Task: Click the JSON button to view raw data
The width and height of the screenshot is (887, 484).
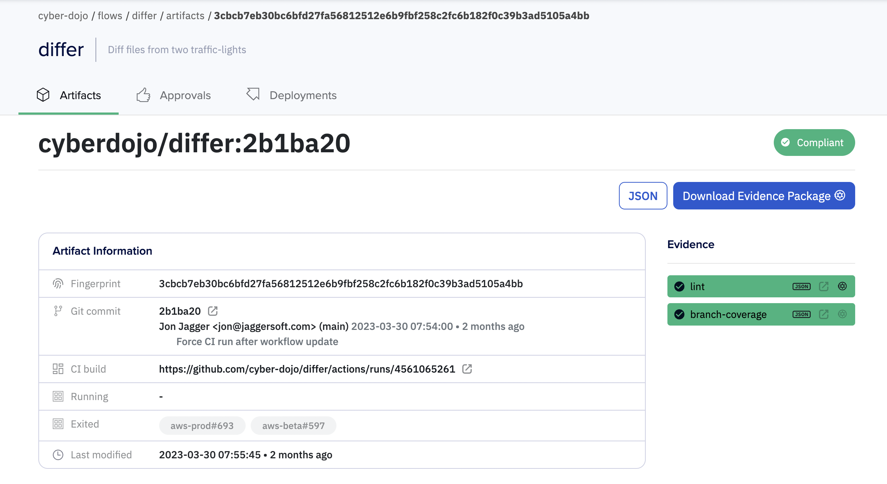Action: (x=642, y=195)
